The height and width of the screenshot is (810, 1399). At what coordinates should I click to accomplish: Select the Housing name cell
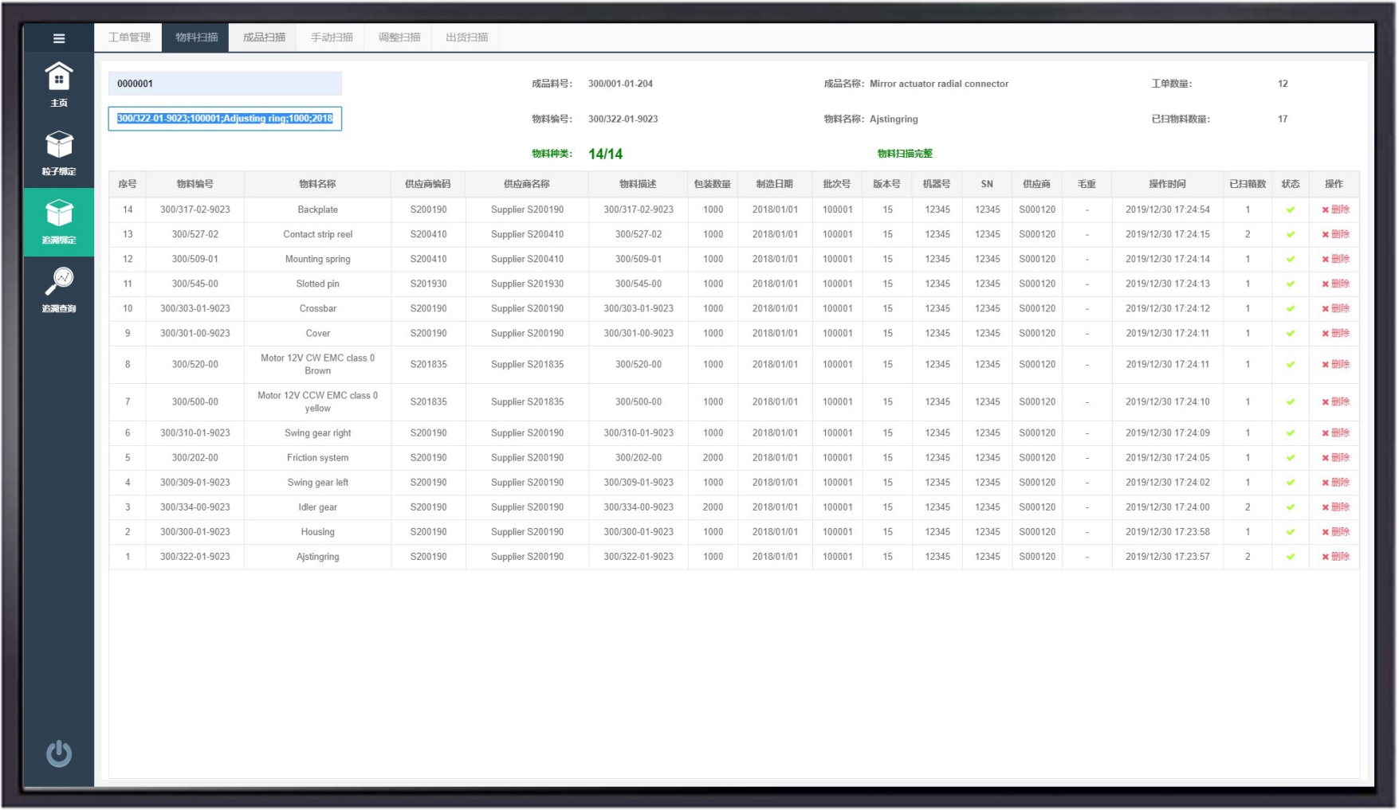pos(317,531)
